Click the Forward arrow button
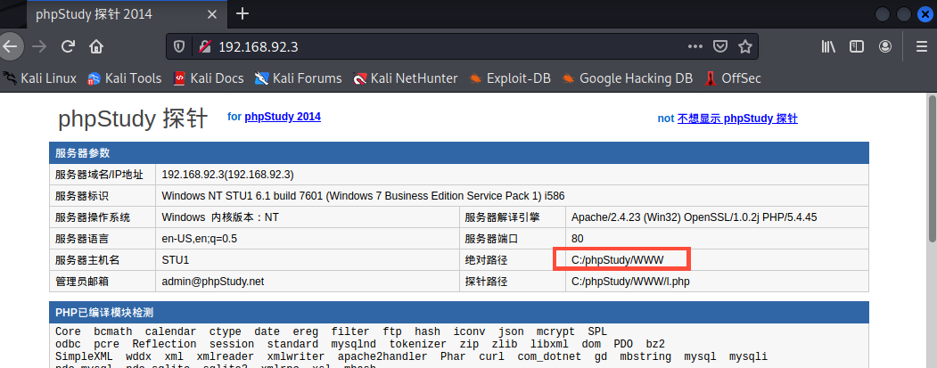 (39, 46)
